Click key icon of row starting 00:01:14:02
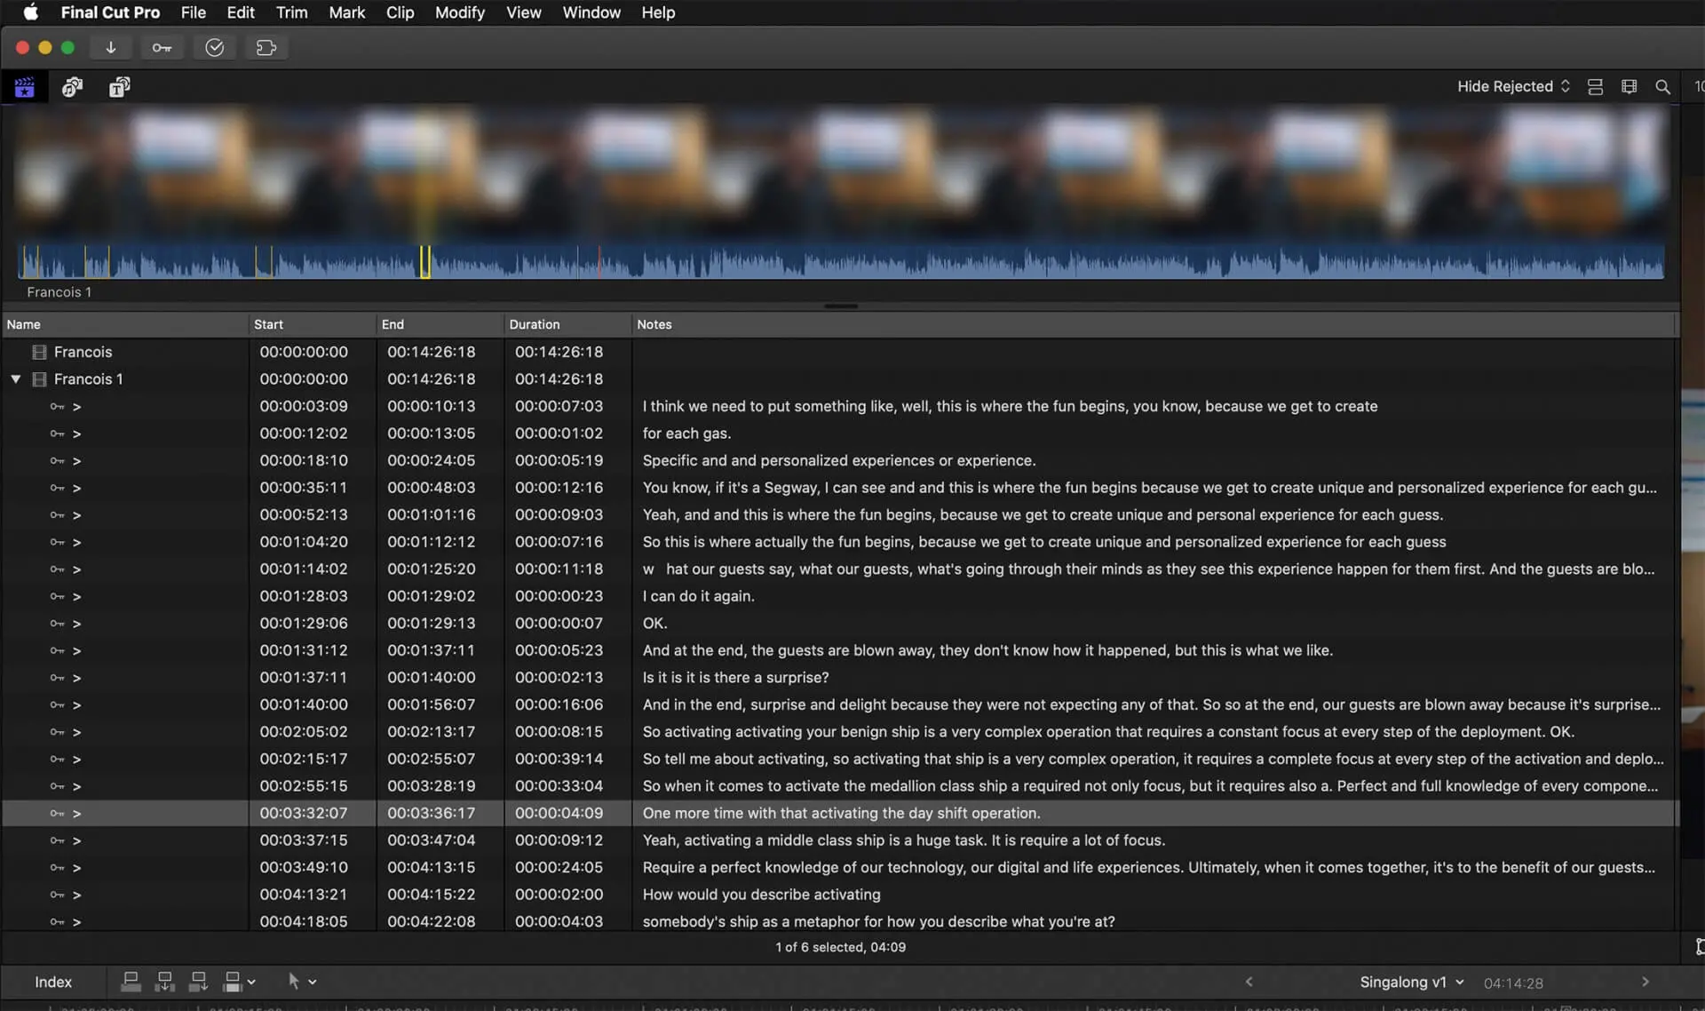Screen dimensions: 1705x1011 [x=58, y=569]
